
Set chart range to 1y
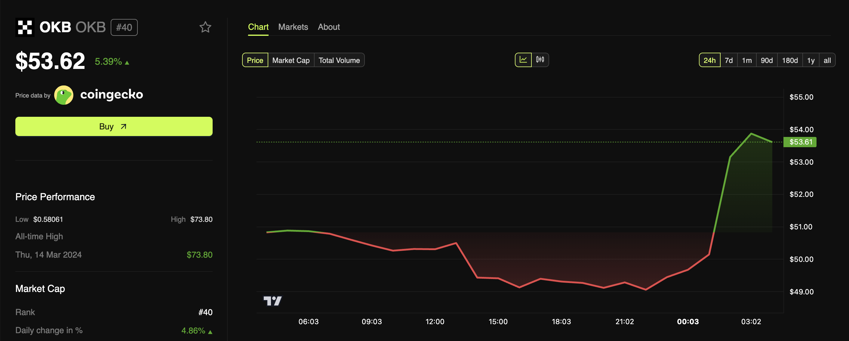(811, 60)
